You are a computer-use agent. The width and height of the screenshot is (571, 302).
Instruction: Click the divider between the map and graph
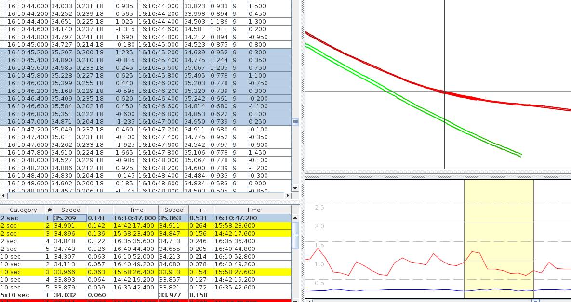tap(438, 171)
